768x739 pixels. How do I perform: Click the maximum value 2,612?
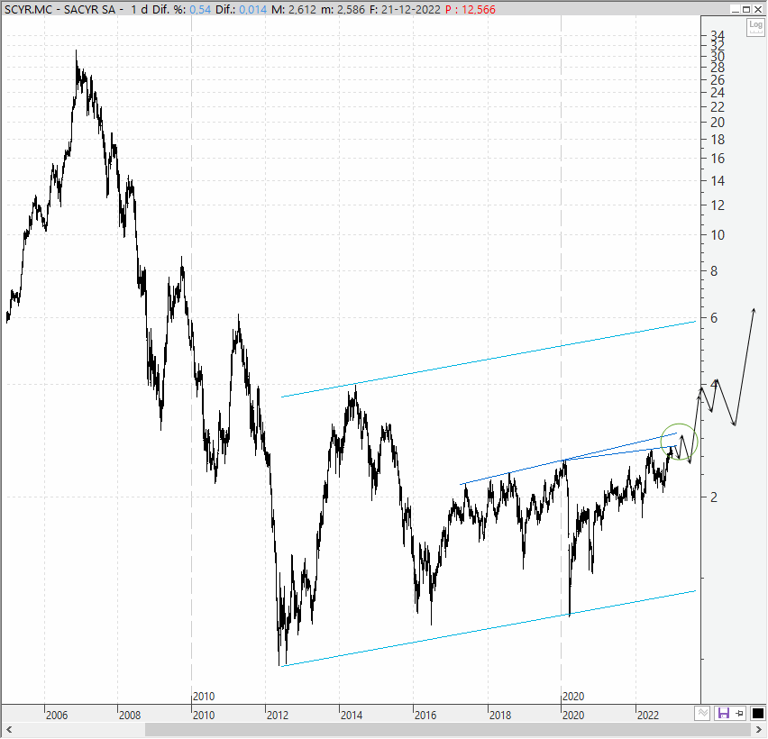click(302, 9)
